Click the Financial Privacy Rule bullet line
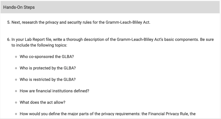The height and width of the screenshot is (119, 221). click(108, 114)
